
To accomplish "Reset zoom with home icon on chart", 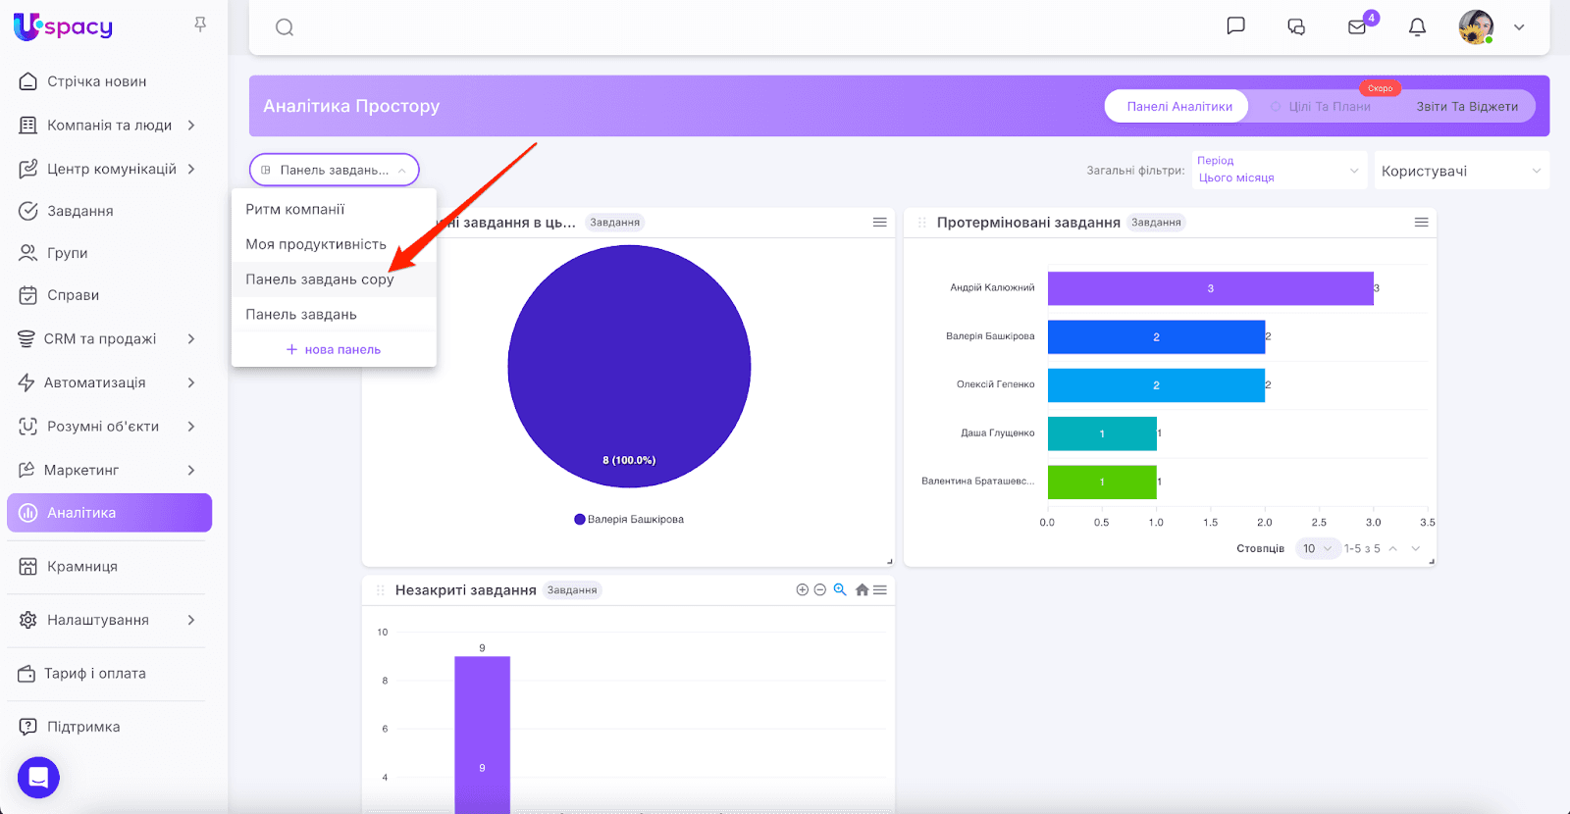I will (862, 589).
